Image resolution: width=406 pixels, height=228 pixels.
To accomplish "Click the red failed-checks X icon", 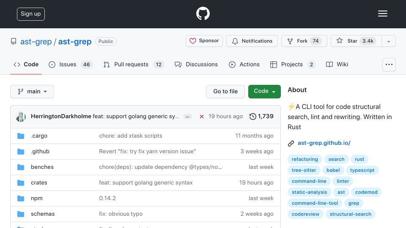I will point(201,117).
